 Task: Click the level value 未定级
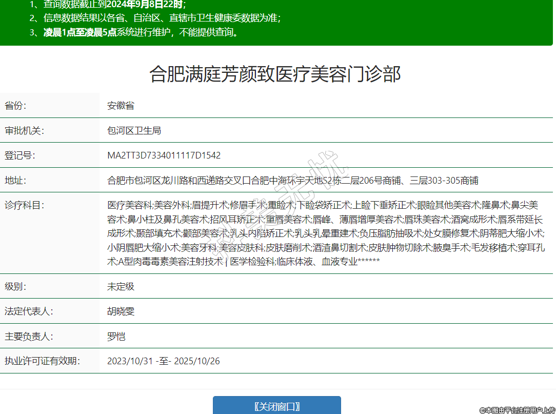tap(121, 286)
